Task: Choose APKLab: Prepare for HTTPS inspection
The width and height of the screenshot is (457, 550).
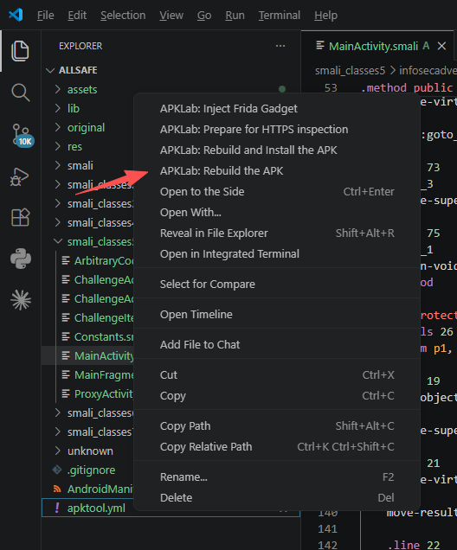Action: (x=277, y=130)
